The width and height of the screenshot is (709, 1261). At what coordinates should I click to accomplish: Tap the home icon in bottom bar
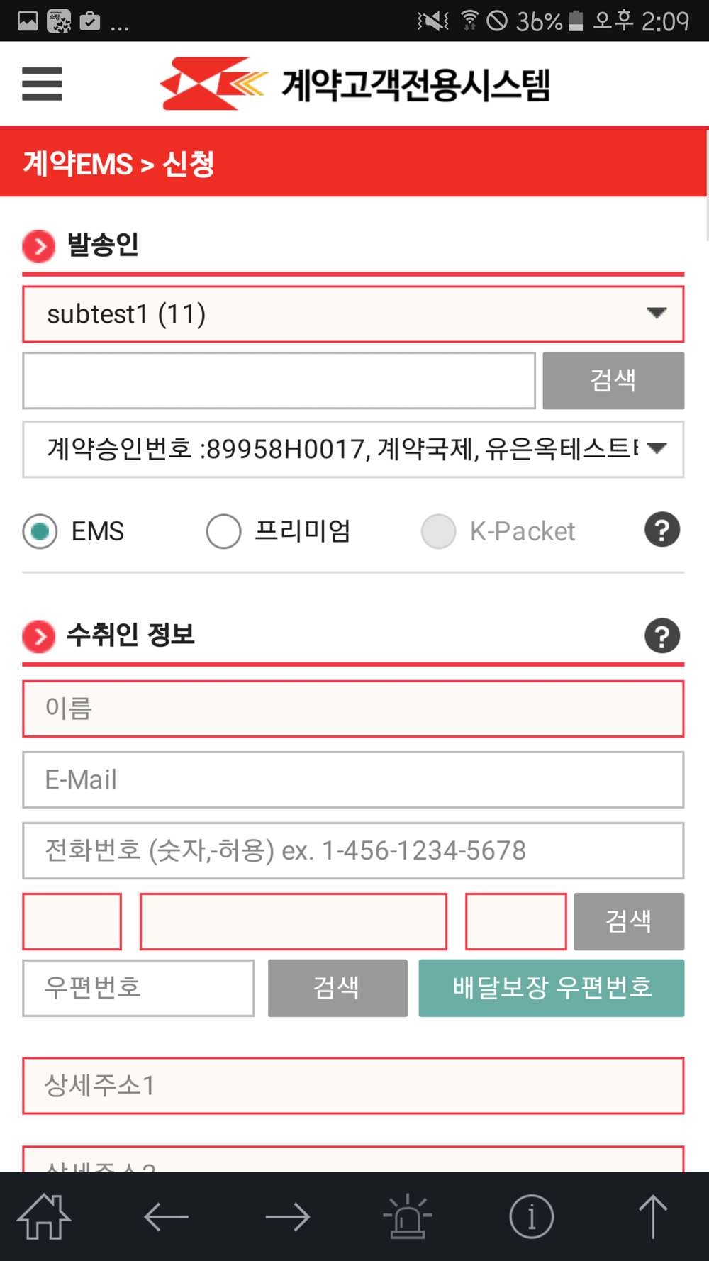point(44,1216)
